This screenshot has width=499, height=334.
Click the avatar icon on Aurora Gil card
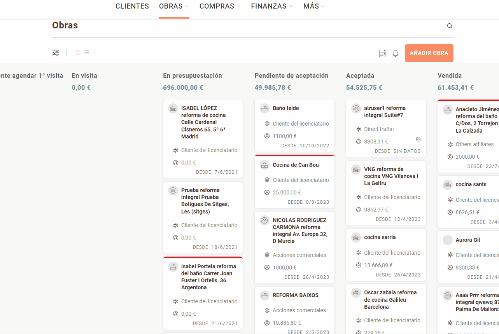click(448, 240)
